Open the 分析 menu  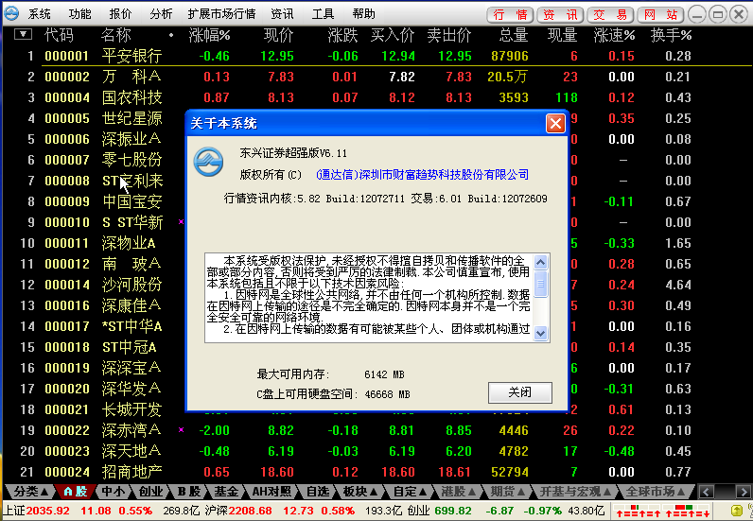[161, 14]
